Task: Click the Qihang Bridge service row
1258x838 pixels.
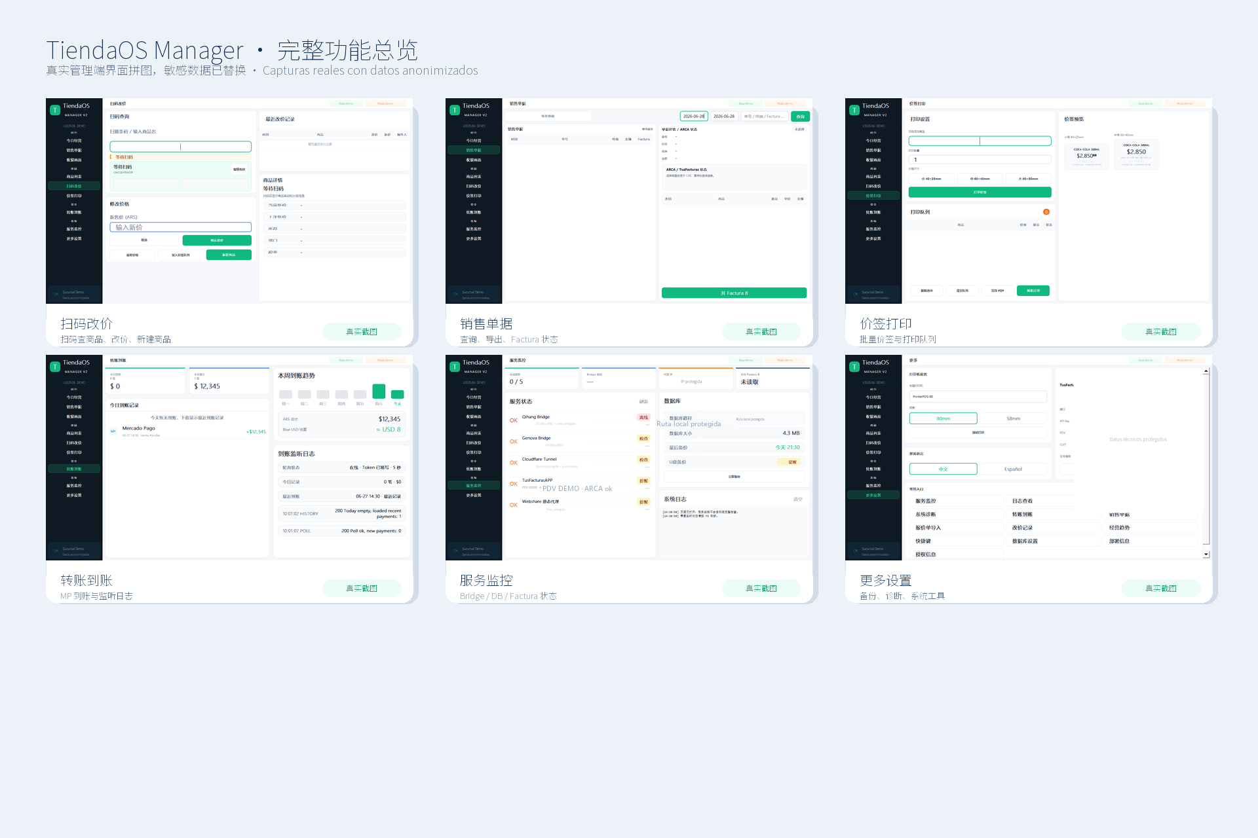Action: coord(579,420)
